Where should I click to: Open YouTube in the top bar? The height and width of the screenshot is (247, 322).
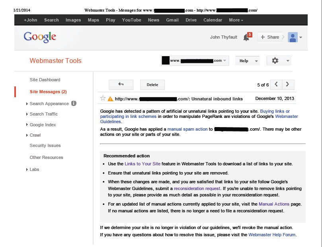point(131,20)
